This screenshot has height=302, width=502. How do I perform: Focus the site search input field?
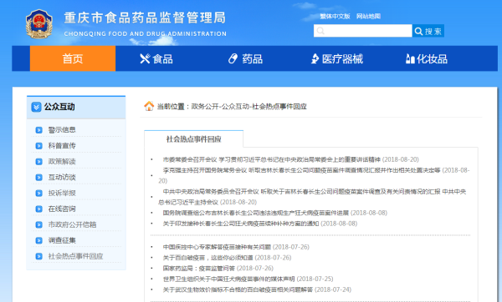pyautogui.click(x=363, y=31)
